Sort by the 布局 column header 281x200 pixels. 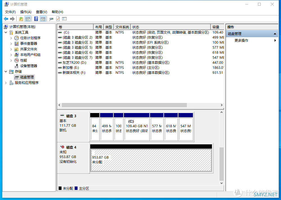(98, 27)
